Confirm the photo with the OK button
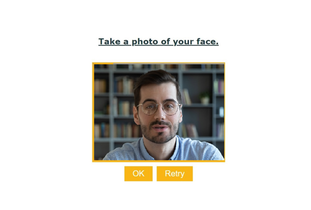 pos(139,174)
